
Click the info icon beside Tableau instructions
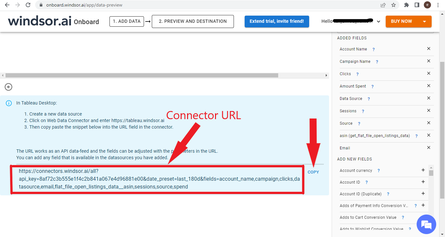coord(9,103)
